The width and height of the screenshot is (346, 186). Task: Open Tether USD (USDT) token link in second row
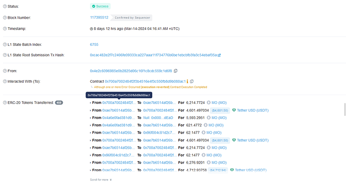[x=253, y=110]
